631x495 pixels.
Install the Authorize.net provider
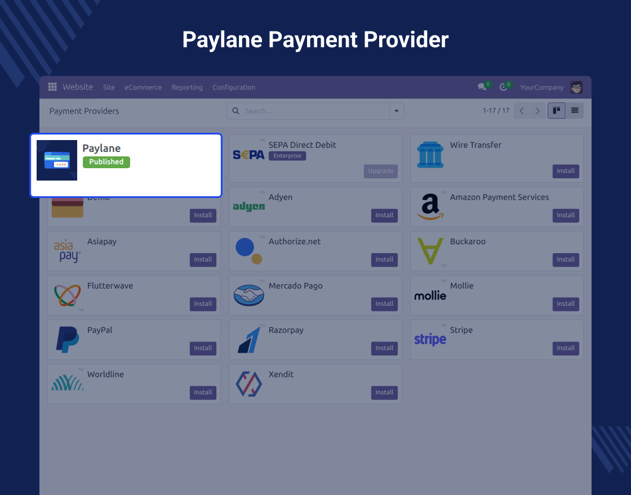[384, 259]
